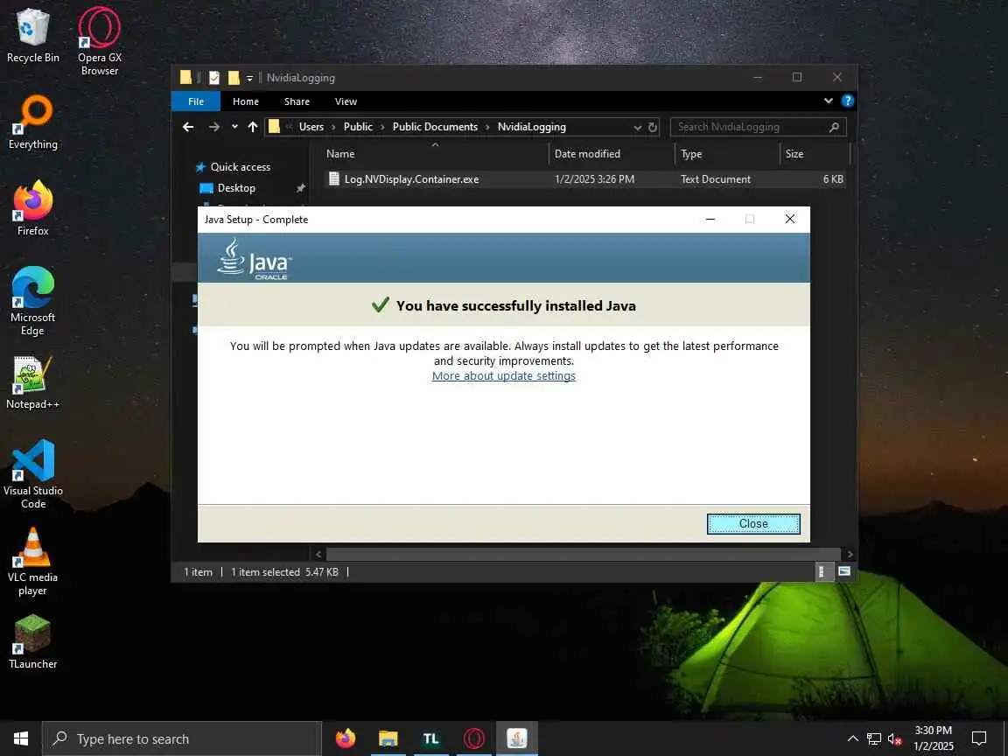Screen dimensions: 1008x756
Task: Open the Recycle Bin desktop icon
Action: coord(32,35)
